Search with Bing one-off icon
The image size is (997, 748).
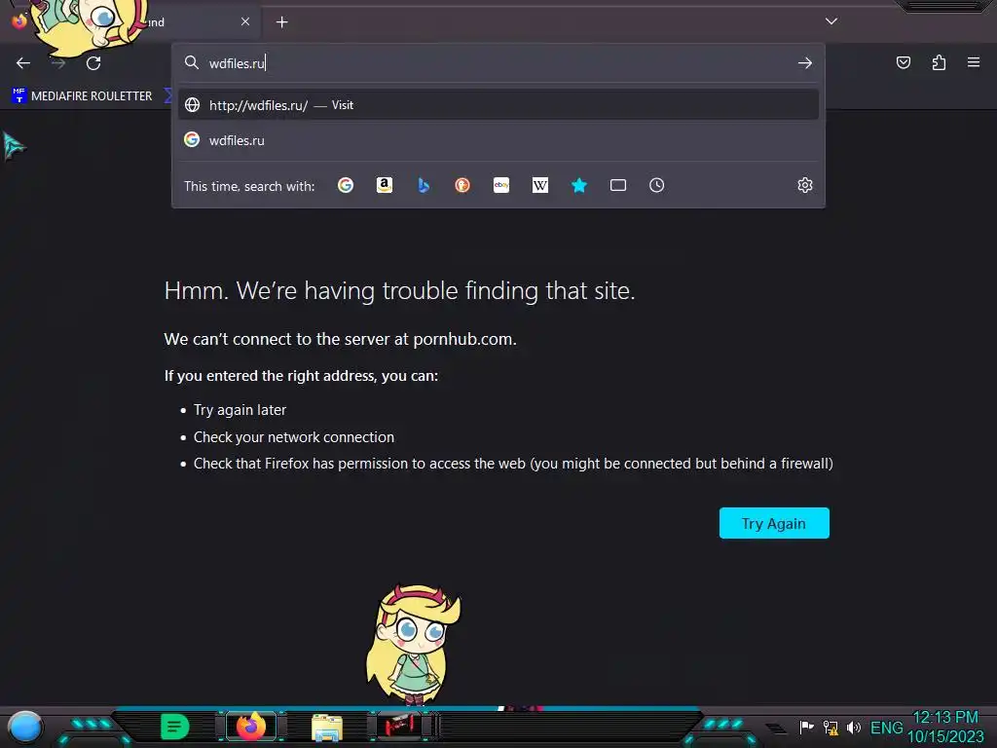(x=424, y=185)
